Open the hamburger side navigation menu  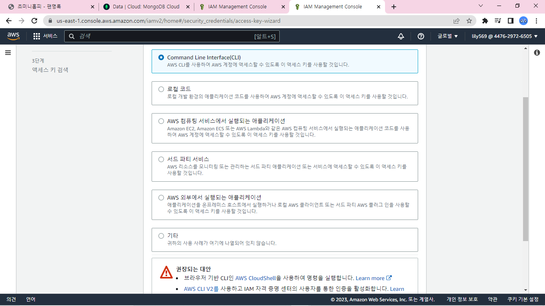click(x=8, y=53)
